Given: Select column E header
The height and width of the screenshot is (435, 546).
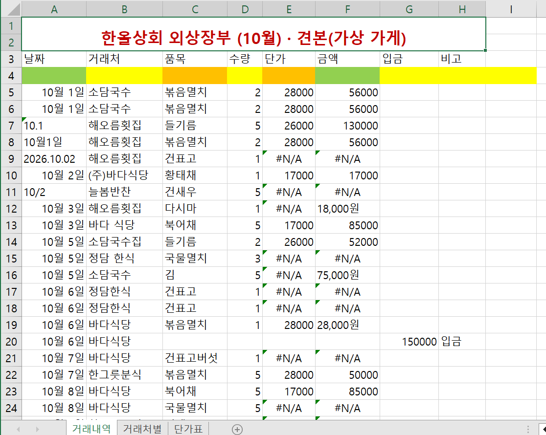Looking at the screenshot, I should (x=289, y=9).
